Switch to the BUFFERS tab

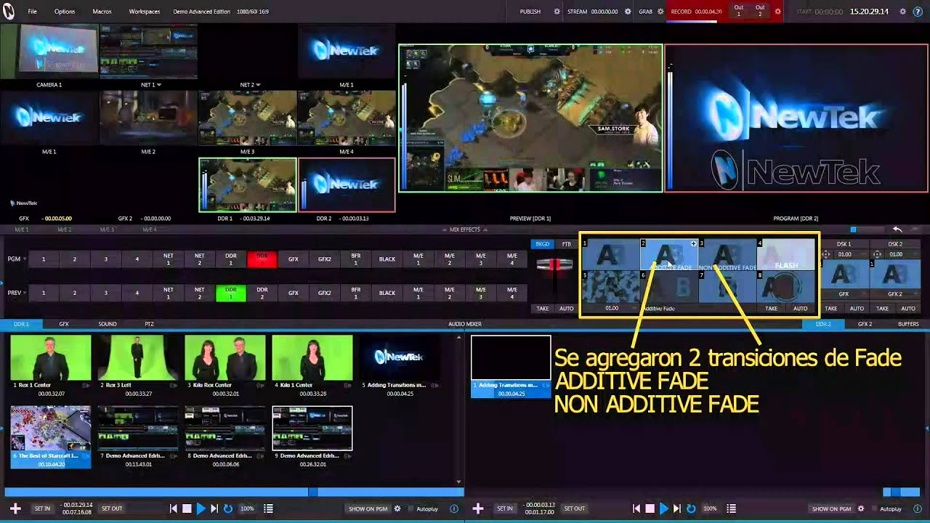tap(908, 324)
